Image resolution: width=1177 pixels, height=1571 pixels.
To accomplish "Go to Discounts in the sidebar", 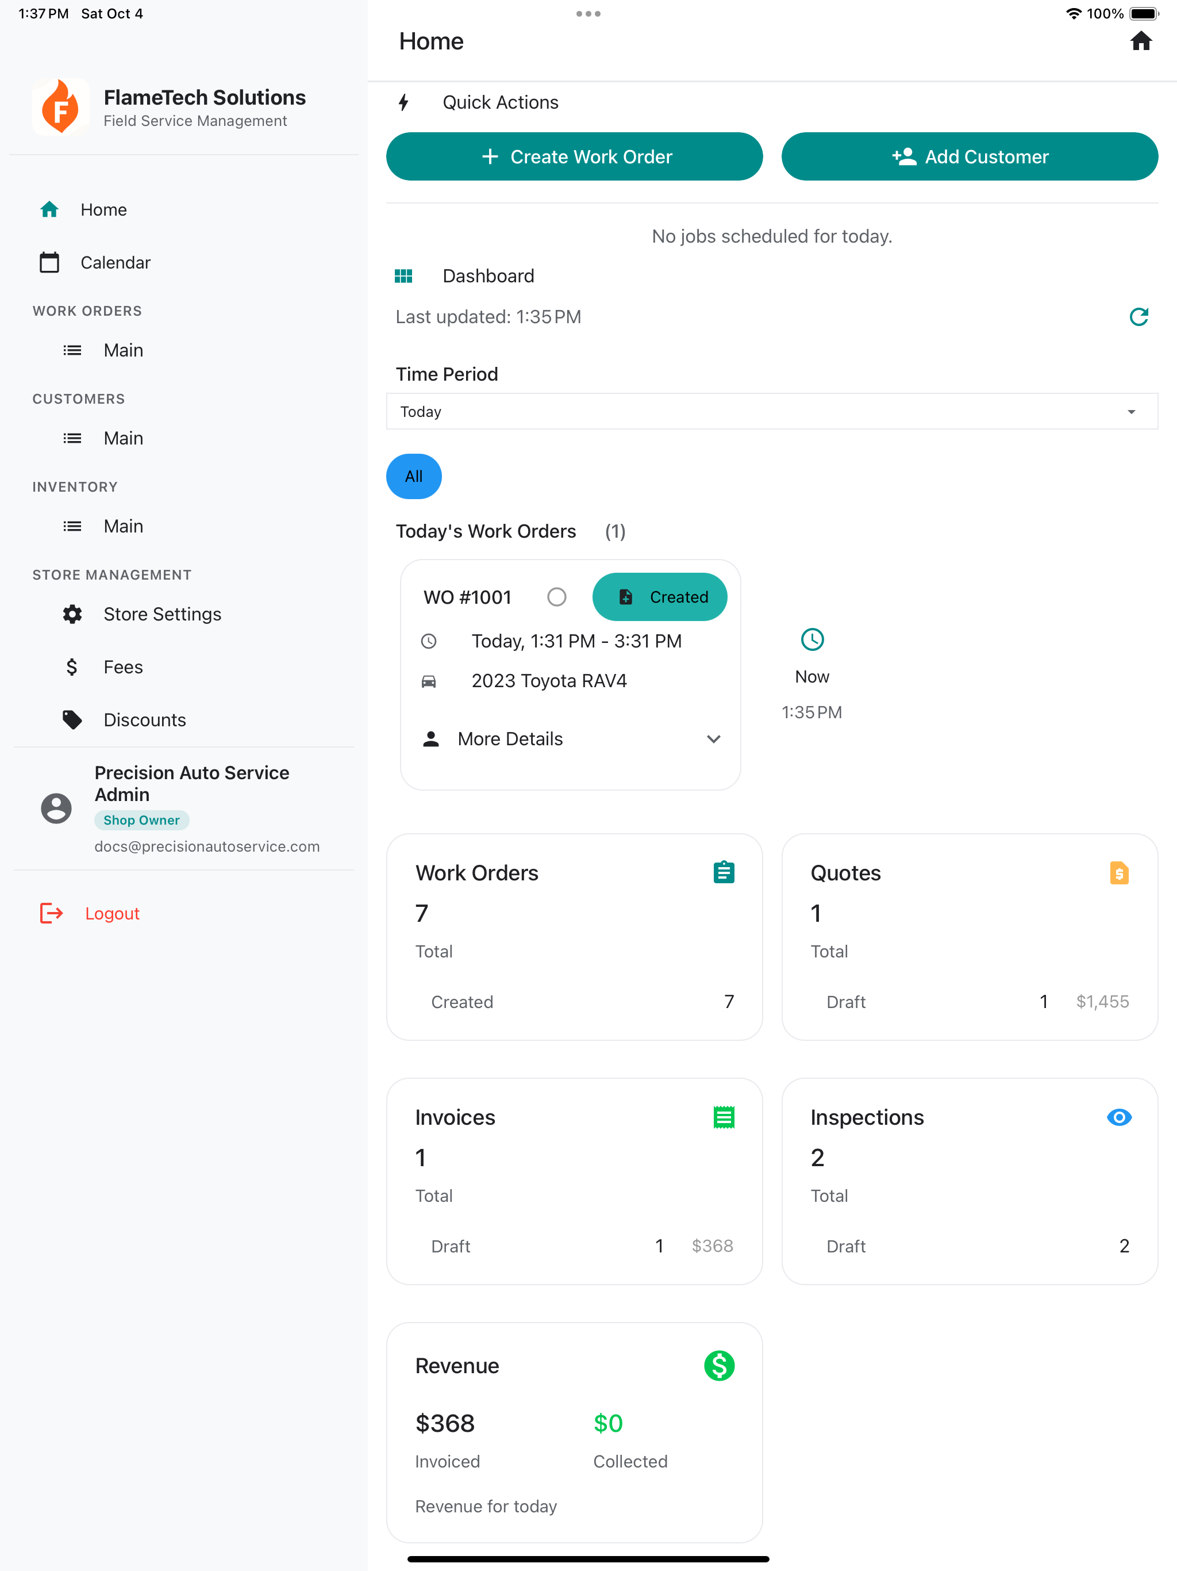I will 144,719.
